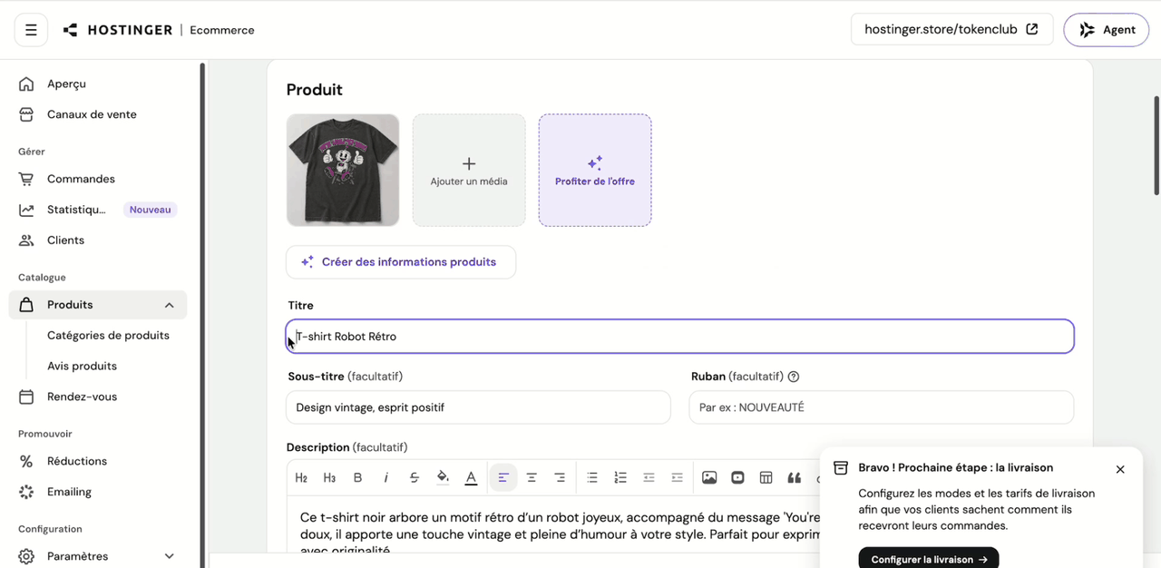
Task: Open Clients page
Action: point(65,240)
